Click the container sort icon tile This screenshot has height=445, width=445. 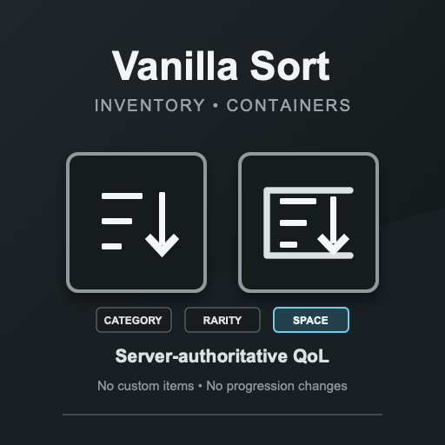pos(309,222)
